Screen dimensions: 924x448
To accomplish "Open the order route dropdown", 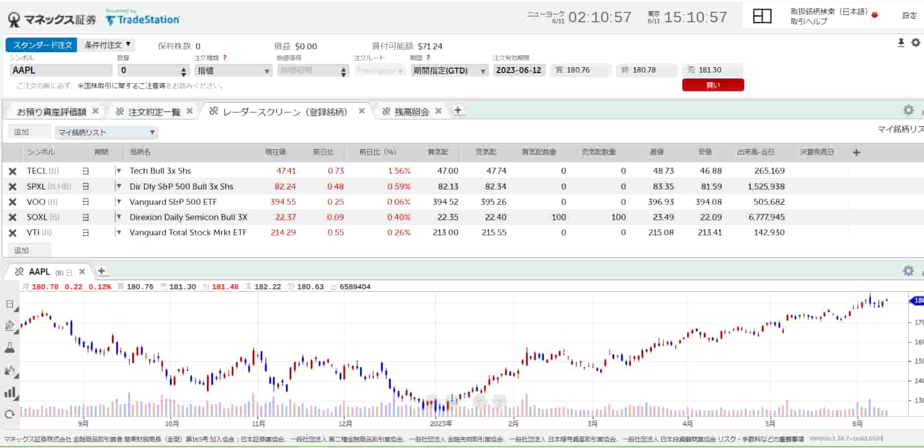I will (380, 71).
